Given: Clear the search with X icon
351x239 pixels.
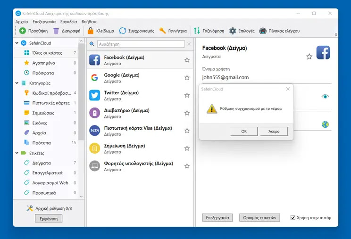Looking at the screenshot, I should (189, 44).
